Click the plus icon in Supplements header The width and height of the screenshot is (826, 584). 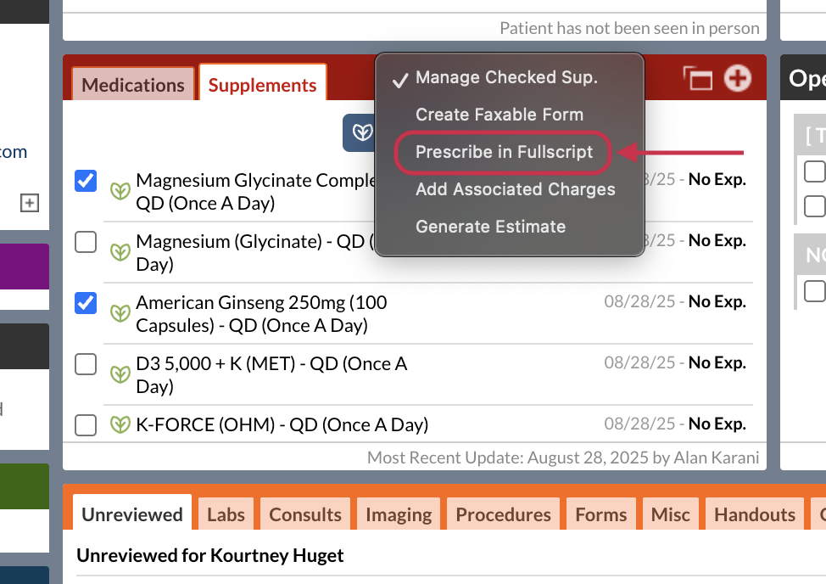[737, 79]
